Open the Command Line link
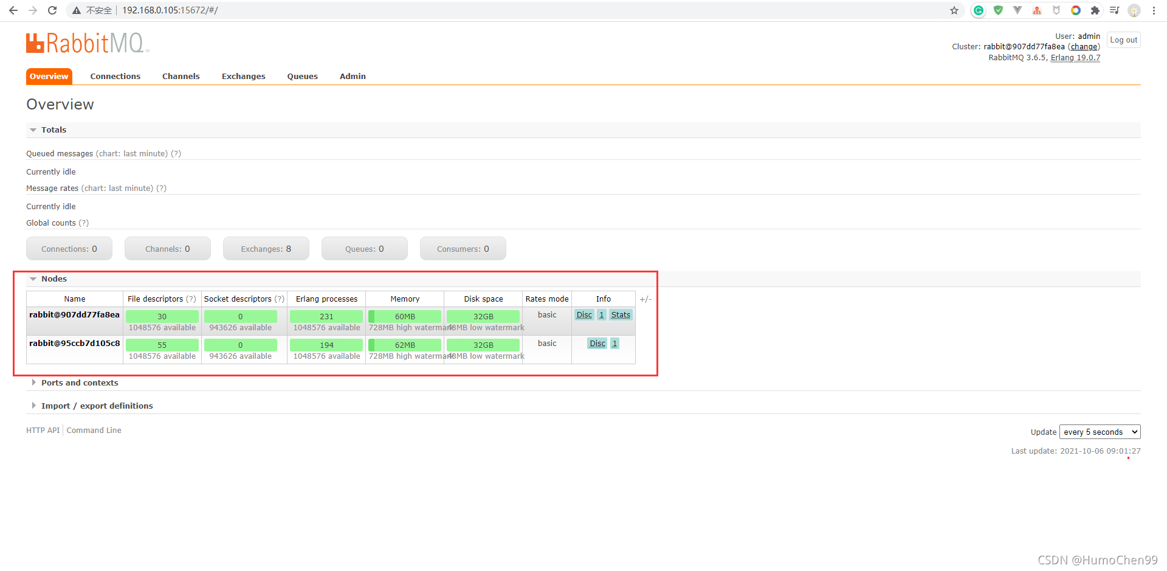 (x=94, y=430)
